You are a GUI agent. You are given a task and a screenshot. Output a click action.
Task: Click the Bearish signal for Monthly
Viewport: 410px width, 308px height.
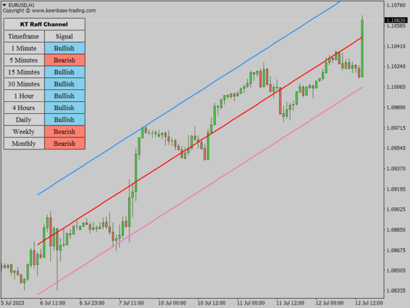(64, 144)
